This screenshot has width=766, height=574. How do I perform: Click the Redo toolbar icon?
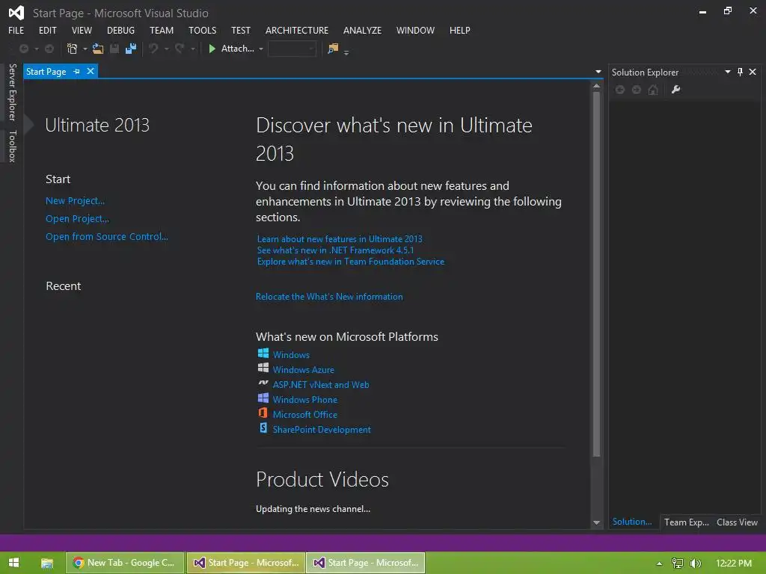tap(180, 49)
